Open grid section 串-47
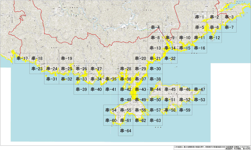The height and width of the screenshot is (150, 251). [199, 89]
